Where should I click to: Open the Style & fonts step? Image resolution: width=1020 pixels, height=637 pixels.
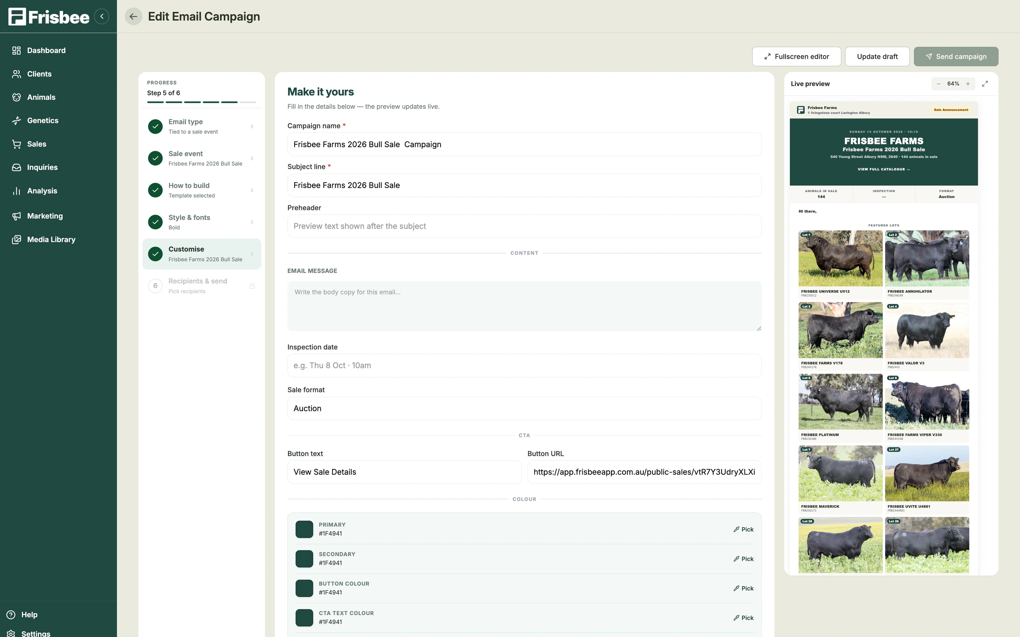tap(202, 222)
